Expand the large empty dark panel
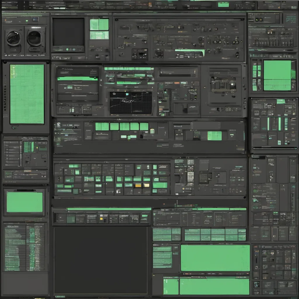The image size is (299, 299). click(x=100, y=260)
